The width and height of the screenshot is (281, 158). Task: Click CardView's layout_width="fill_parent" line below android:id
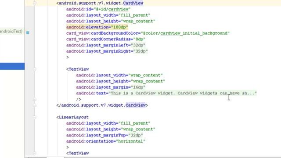(108, 15)
